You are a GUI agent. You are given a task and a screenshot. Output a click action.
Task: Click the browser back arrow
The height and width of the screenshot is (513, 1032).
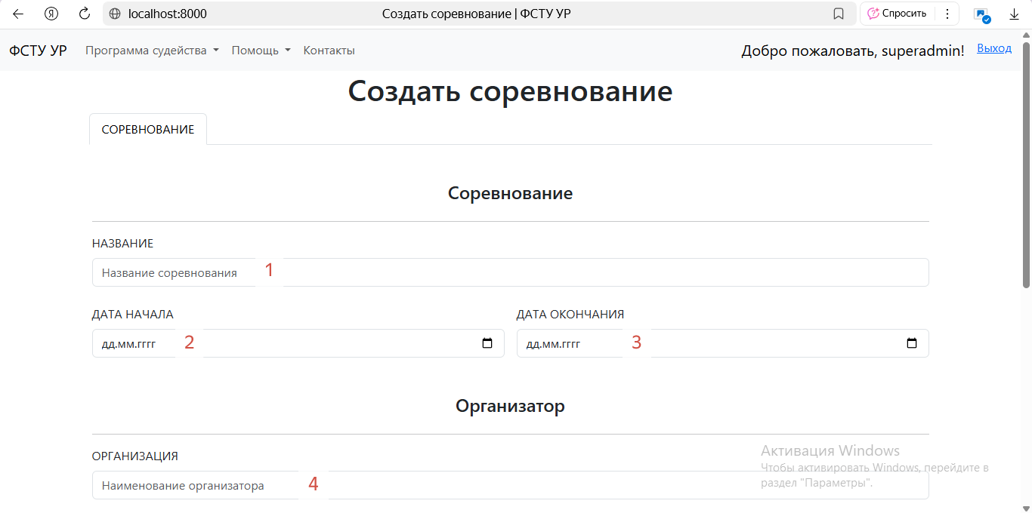pos(18,14)
